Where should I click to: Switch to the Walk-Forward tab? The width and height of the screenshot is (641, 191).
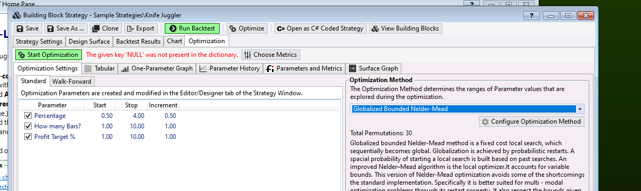(72, 81)
